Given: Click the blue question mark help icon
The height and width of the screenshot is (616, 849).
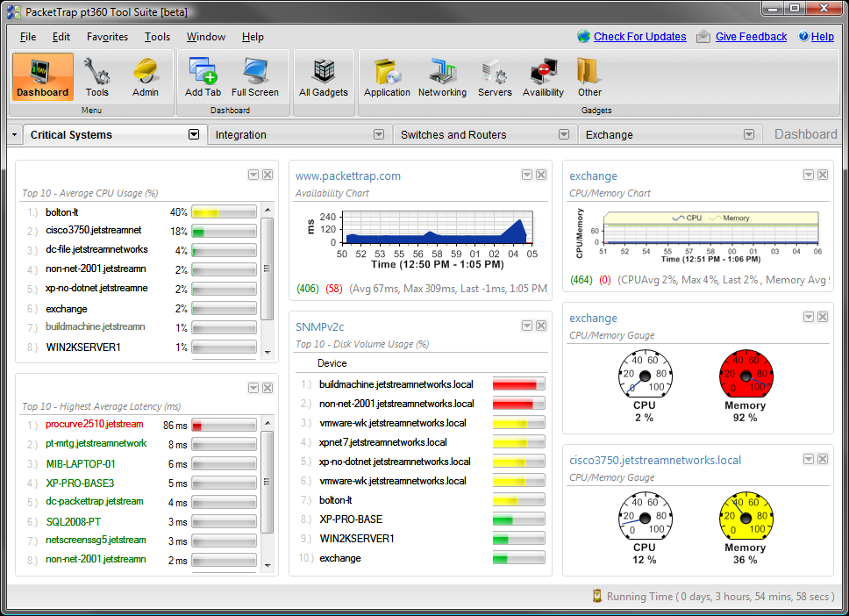Looking at the screenshot, I should coord(803,36).
